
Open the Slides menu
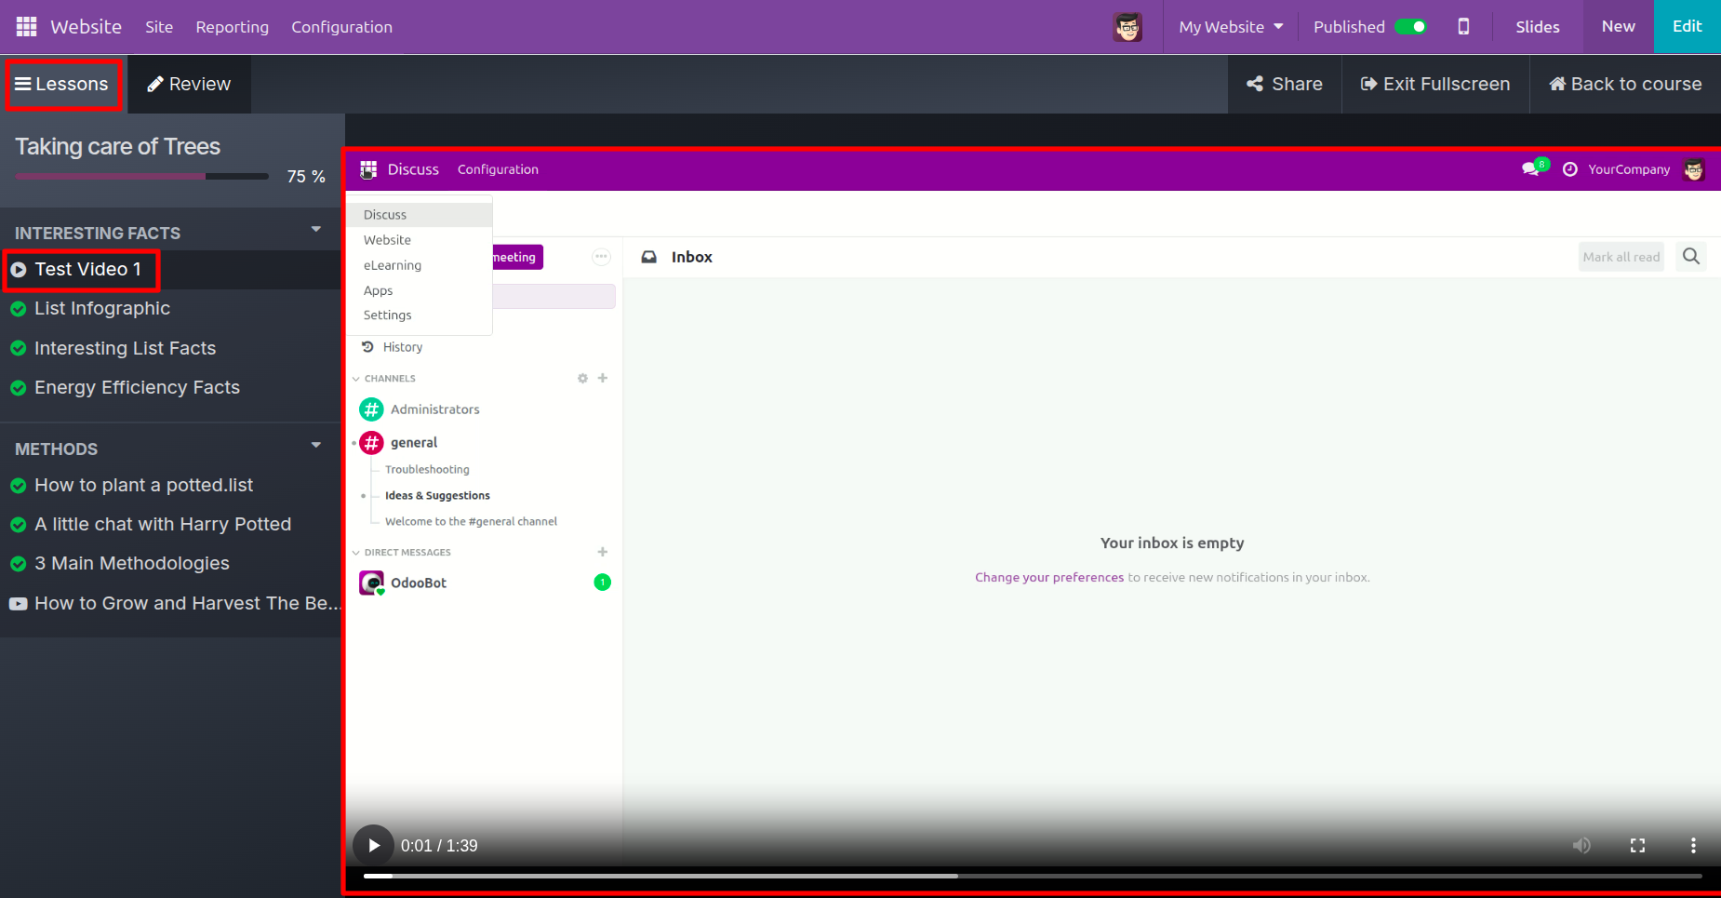(x=1537, y=27)
